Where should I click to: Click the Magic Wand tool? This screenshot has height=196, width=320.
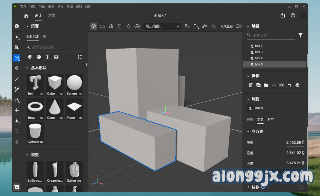click(x=17, y=79)
